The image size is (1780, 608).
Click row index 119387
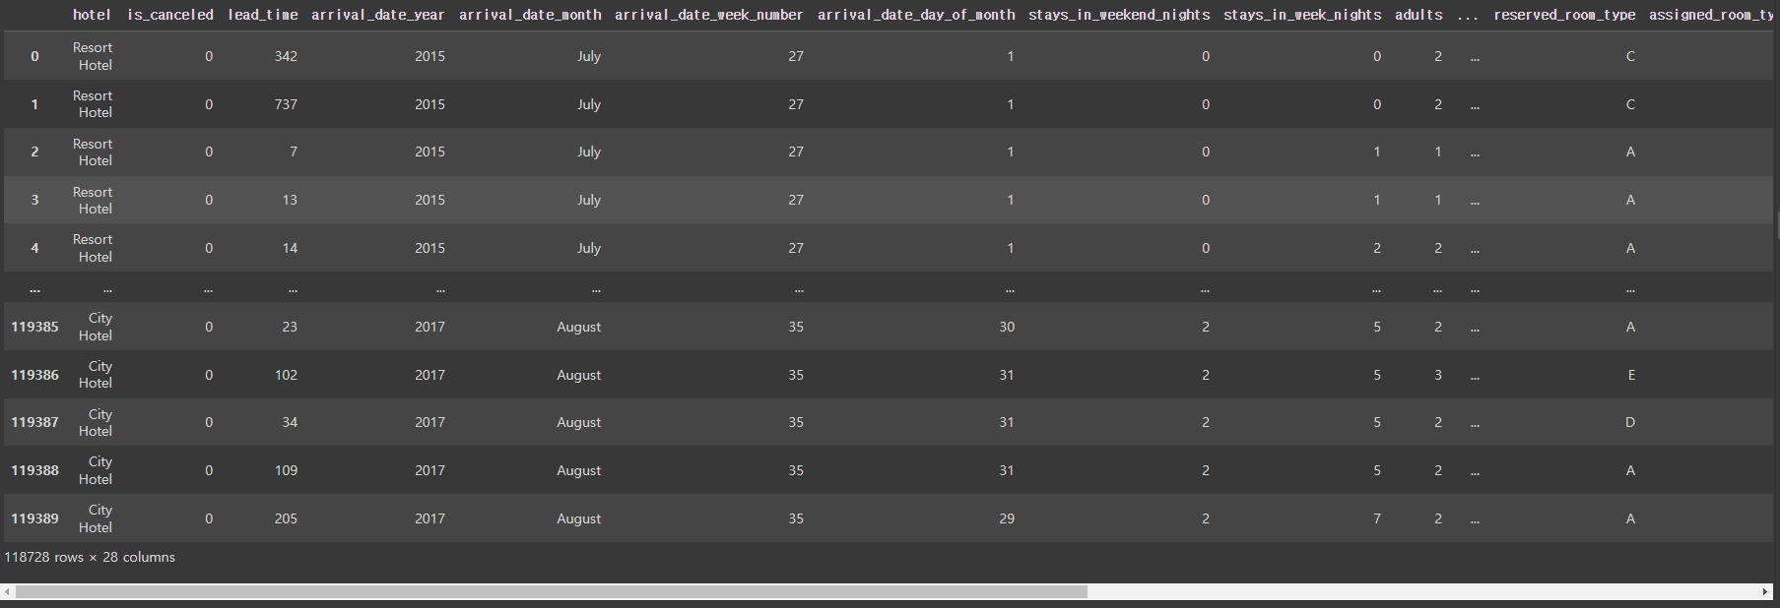pyautogui.click(x=34, y=422)
